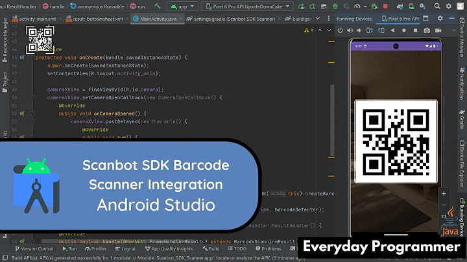Open Problems tool window
The width and height of the screenshot is (467, 262).
[269, 248]
